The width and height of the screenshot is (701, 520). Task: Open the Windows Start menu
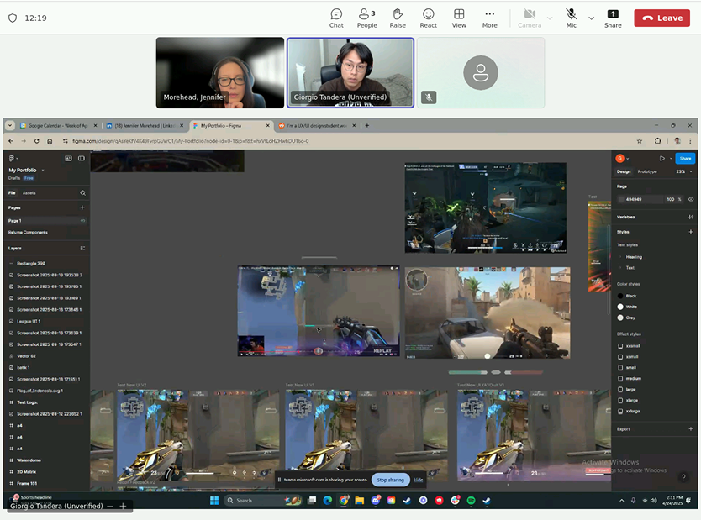point(214,501)
